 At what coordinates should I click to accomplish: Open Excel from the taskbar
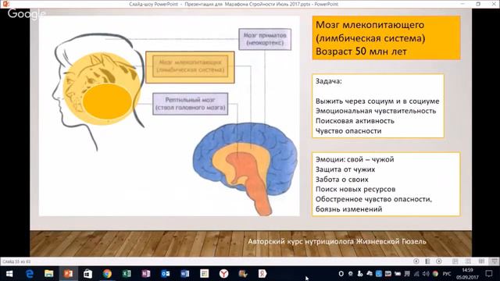[127, 274]
